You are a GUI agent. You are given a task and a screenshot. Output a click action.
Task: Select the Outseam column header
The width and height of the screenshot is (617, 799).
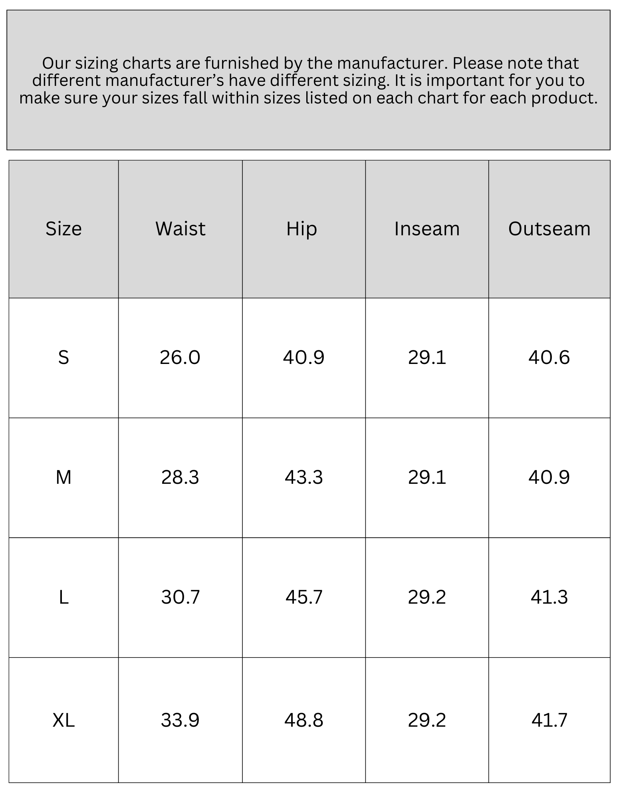tap(549, 229)
